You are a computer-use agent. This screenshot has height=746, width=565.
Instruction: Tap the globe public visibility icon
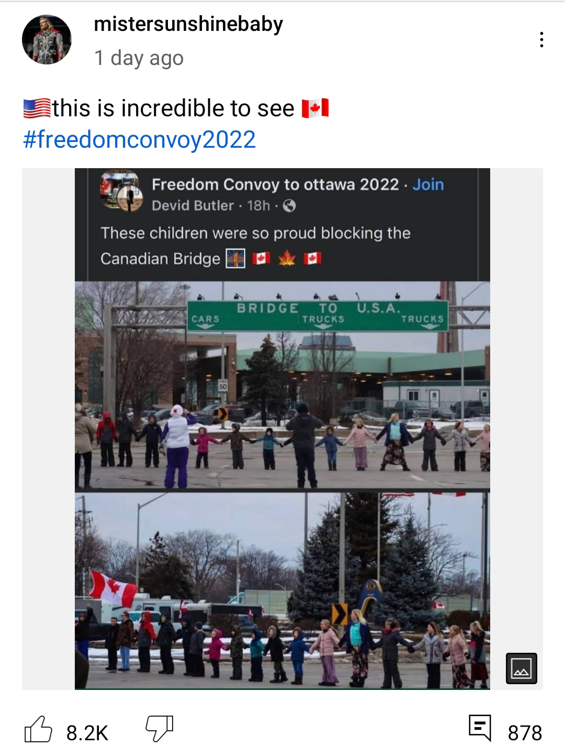coord(289,206)
